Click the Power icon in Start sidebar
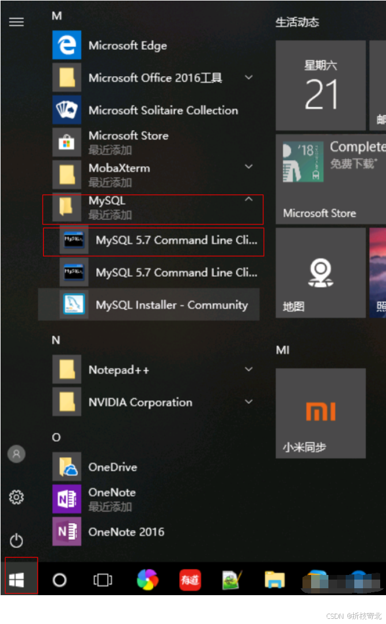Screen dimensions: 386x624 [x=16, y=540]
